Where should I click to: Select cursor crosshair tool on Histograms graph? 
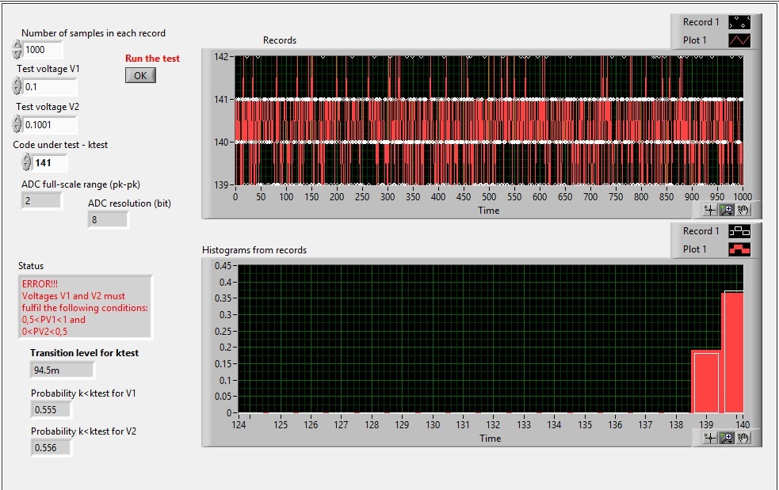(x=709, y=438)
